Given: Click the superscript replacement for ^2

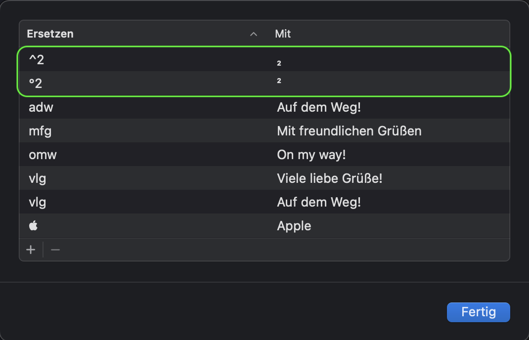Looking at the screenshot, I should tap(279, 63).
